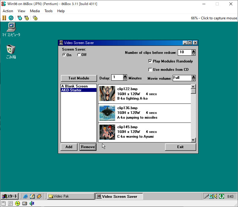Launch Internet Explorer from quick launch
The width and height of the screenshot is (238, 207).
coord(26,196)
